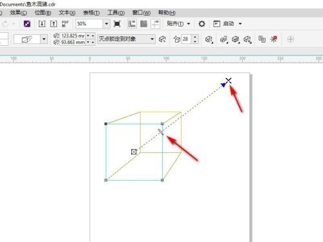Click the extrusion depth slider on dashed line
Image resolution: width=323 pixels, height=242 pixels.
(161, 132)
